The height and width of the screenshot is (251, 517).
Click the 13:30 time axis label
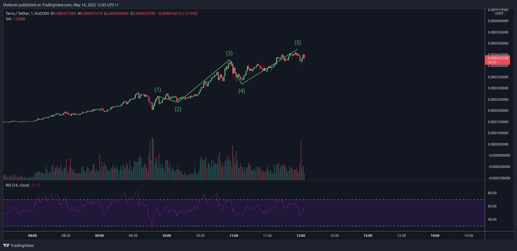coord(401,236)
